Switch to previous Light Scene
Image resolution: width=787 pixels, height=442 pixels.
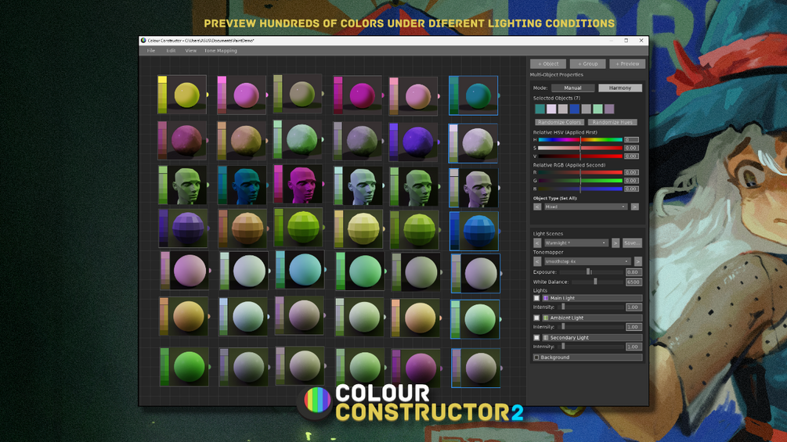coord(537,243)
